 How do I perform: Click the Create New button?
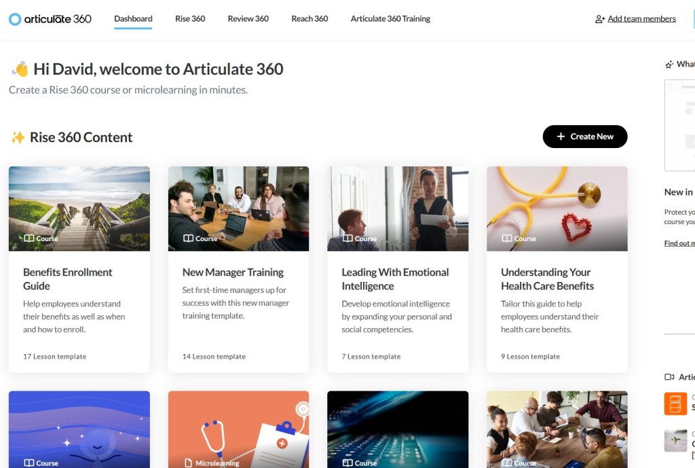(584, 137)
